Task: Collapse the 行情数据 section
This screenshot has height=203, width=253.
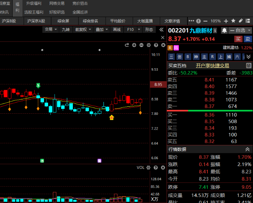Action: point(248,149)
